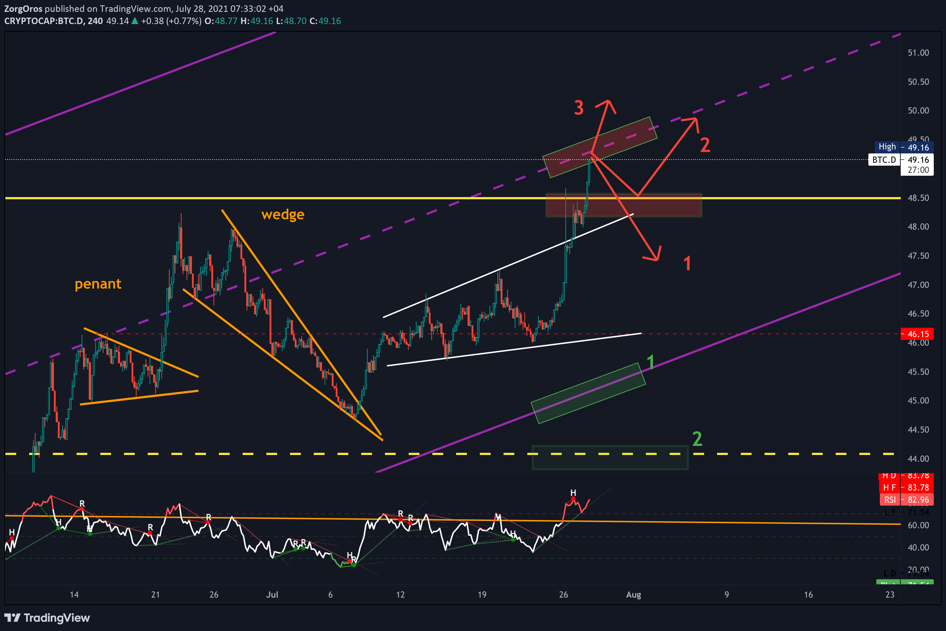Click the 40.00 RSI axis label

pos(918,548)
